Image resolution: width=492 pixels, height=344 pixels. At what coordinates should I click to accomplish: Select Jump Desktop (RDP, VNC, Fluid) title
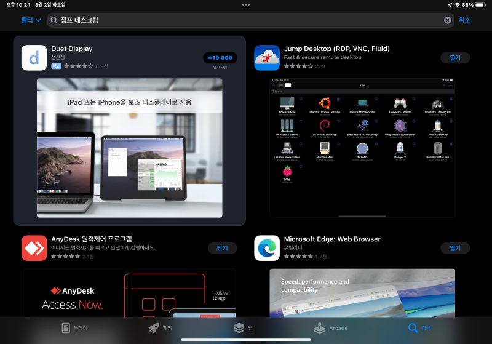tap(336, 49)
